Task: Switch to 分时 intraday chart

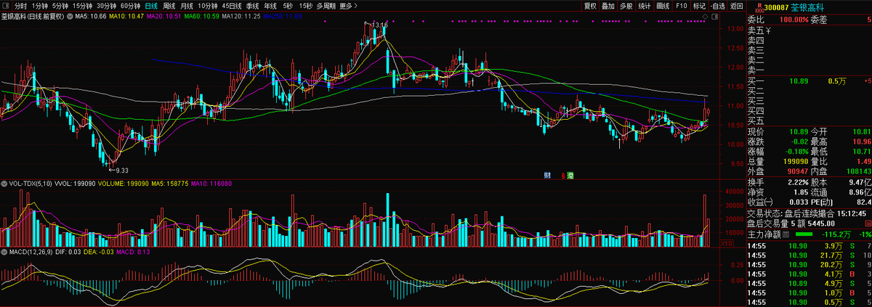Action: (x=20, y=6)
